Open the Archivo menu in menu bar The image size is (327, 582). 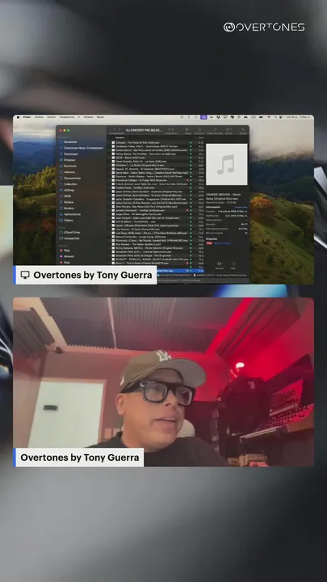click(x=39, y=117)
